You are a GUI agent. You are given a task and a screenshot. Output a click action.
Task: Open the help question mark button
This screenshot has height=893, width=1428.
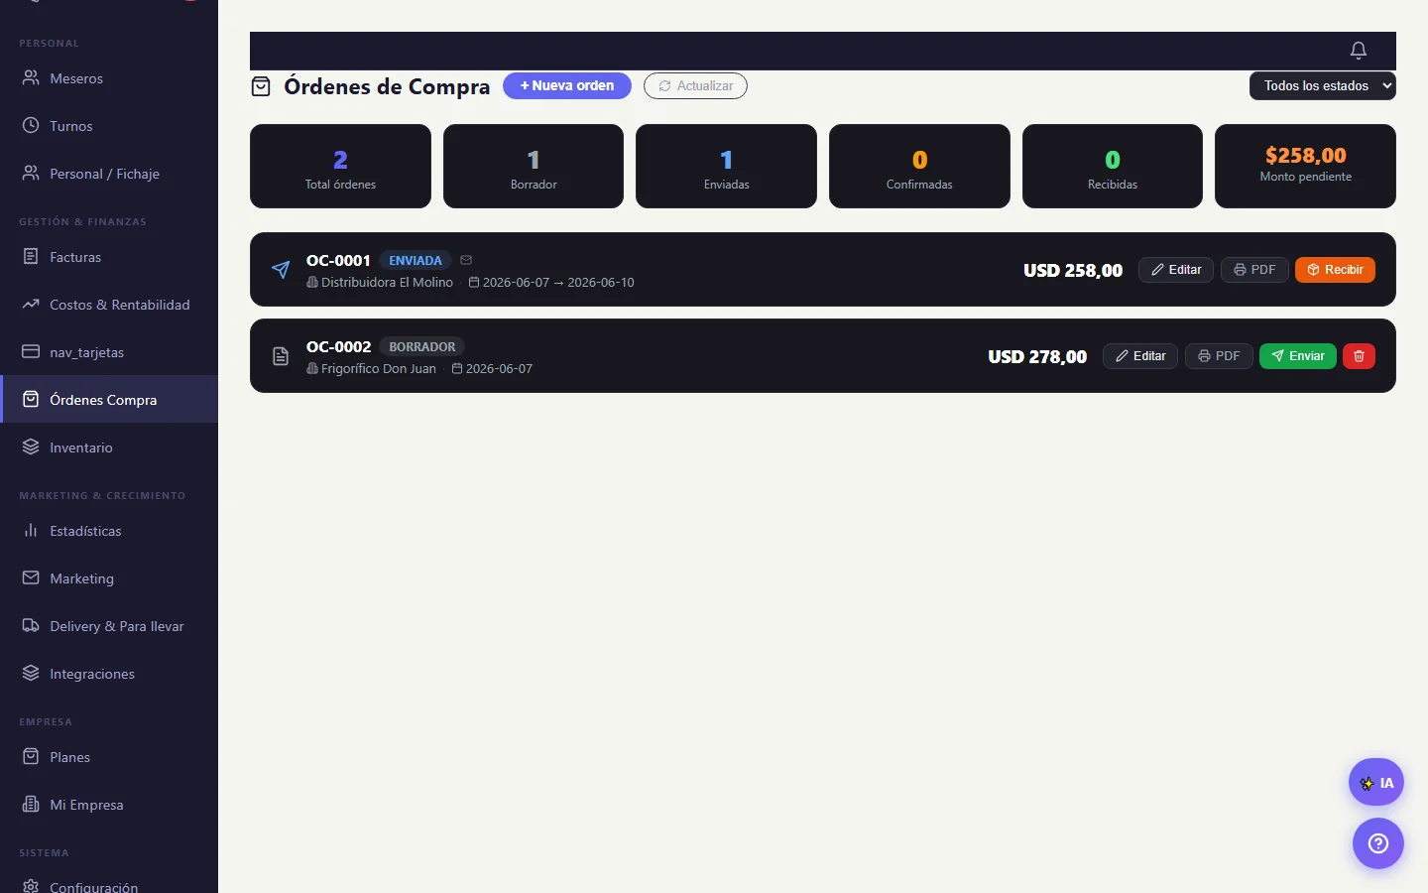pyautogui.click(x=1378, y=843)
